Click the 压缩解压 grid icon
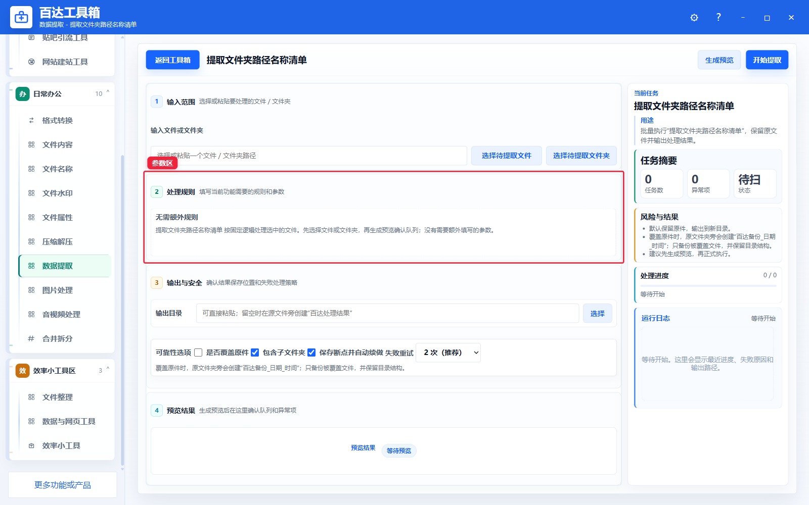The image size is (809, 505). (x=31, y=241)
